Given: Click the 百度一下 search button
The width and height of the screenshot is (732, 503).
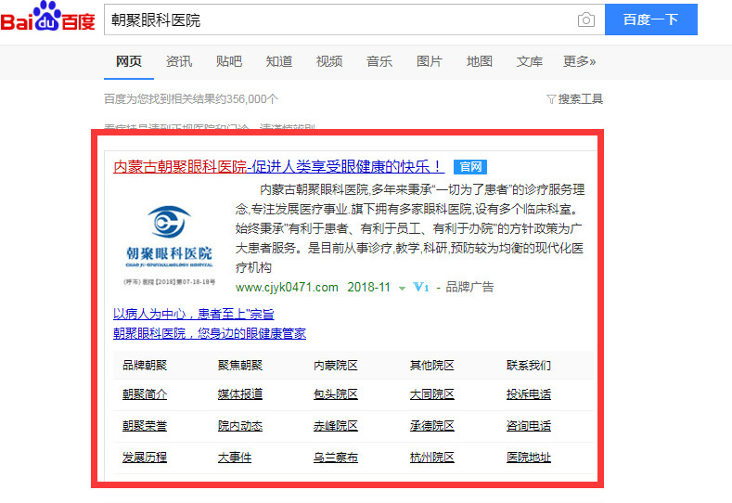Looking at the screenshot, I should click(650, 19).
